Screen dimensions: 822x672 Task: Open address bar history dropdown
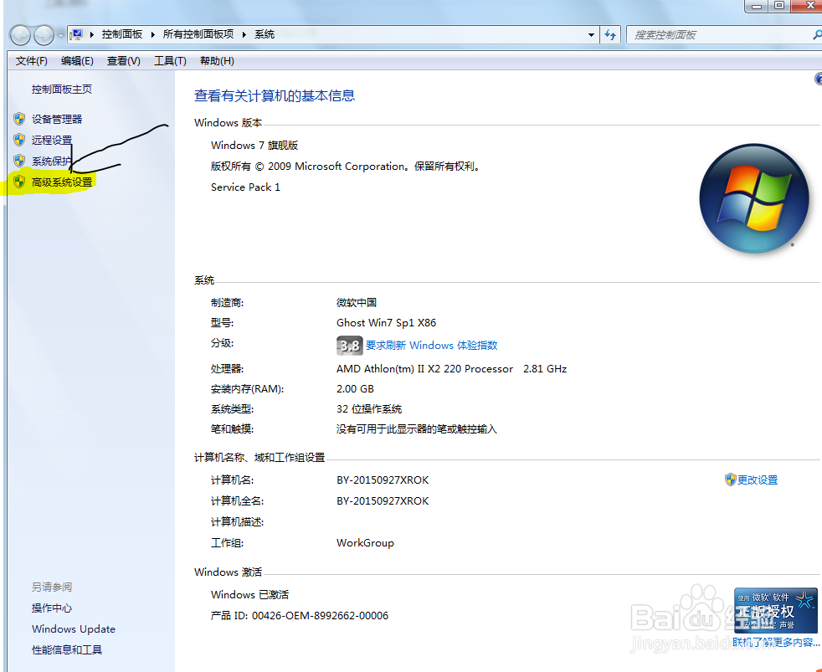591,35
